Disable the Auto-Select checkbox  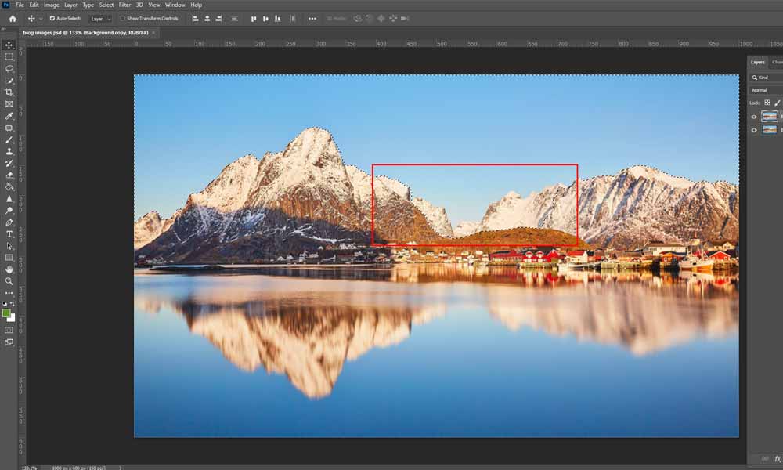(52, 18)
